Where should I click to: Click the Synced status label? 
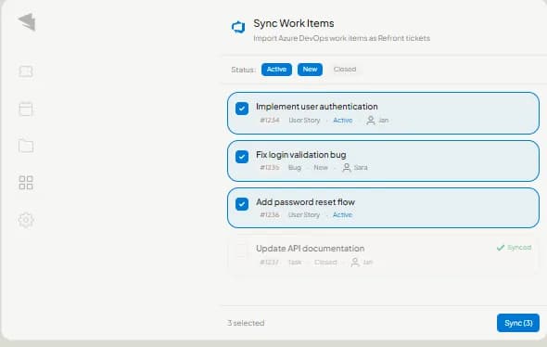(x=519, y=248)
